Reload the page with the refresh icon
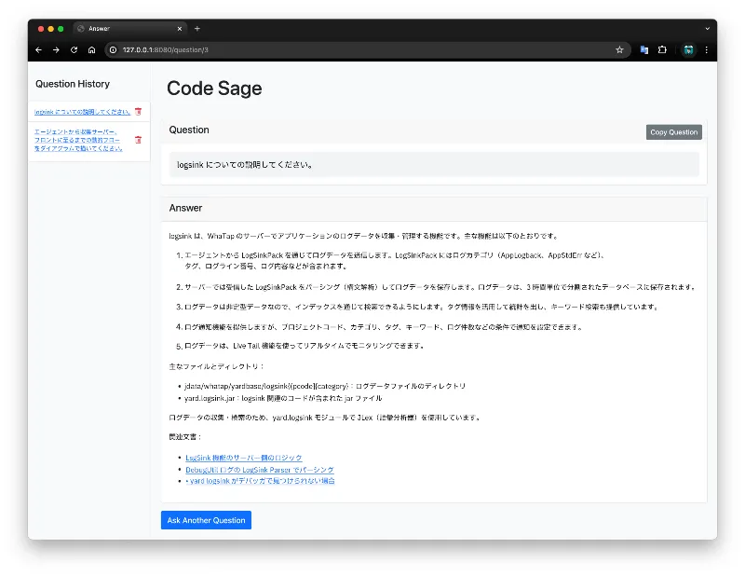 (74, 50)
